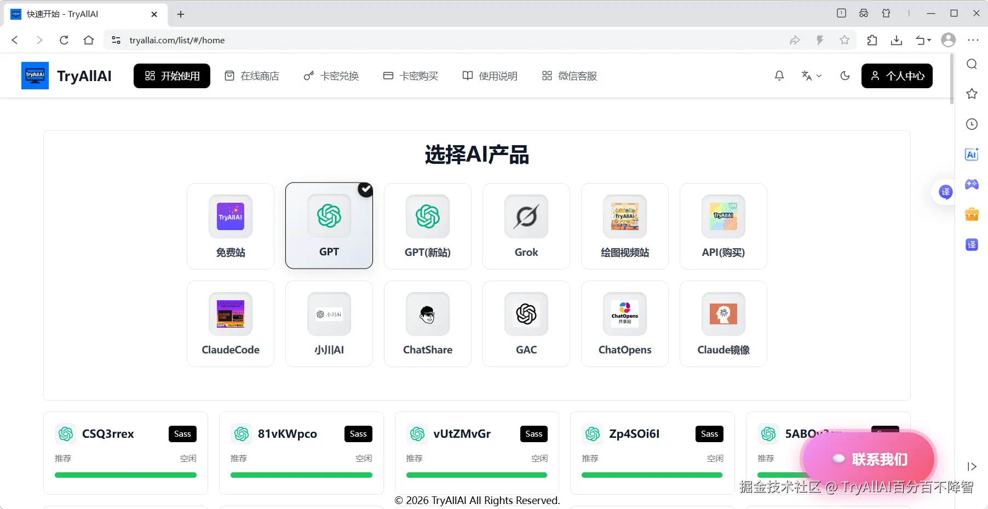Open 个人中心 personal center
This screenshot has height=509, width=988.
(897, 76)
